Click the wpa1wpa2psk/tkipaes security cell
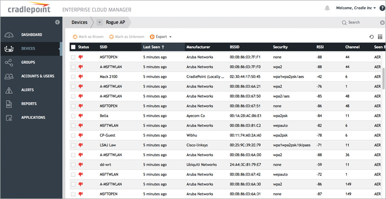This screenshot has width=386, height=199. pos(292,145)
